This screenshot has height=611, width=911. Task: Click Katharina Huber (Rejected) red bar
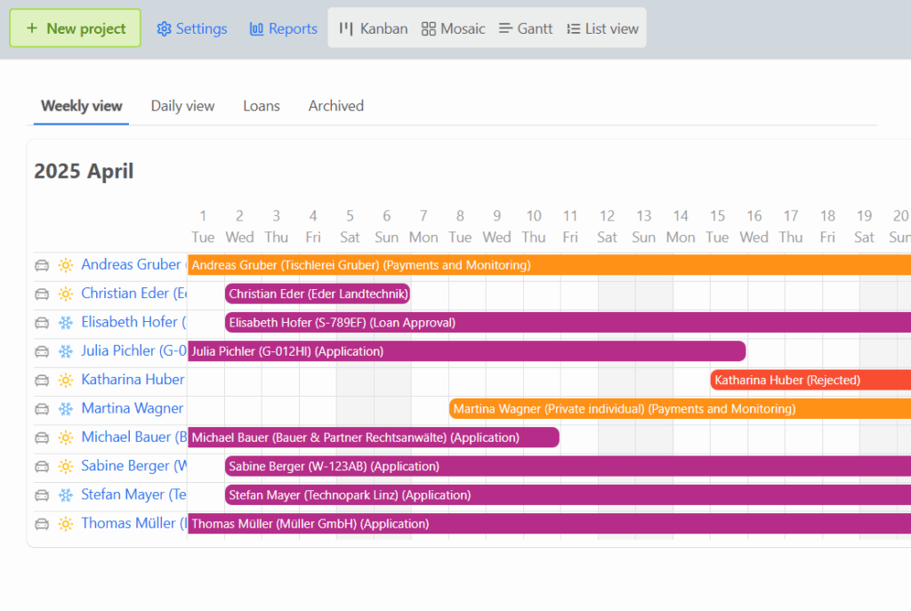pos(810,380)
